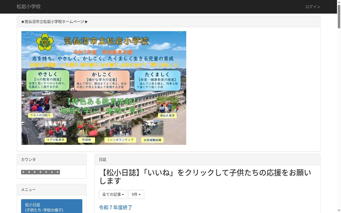Click the 日誌 panel heading
Viewport: 341px width, 213px height.
tap(208, 159)
